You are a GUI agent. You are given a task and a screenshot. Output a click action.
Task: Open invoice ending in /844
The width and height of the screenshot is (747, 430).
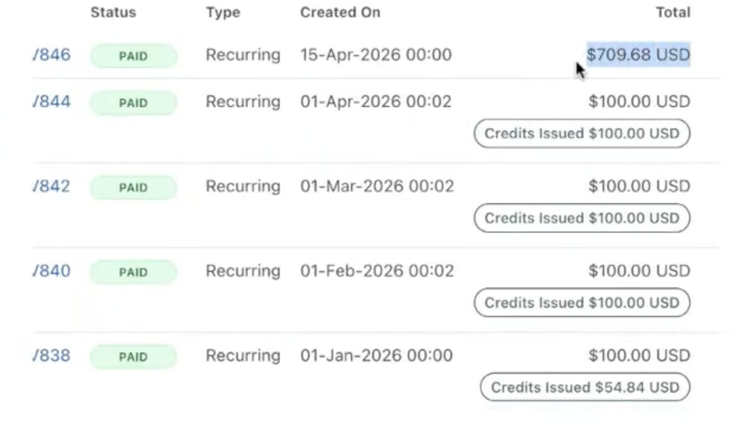(x=51, y=102)
